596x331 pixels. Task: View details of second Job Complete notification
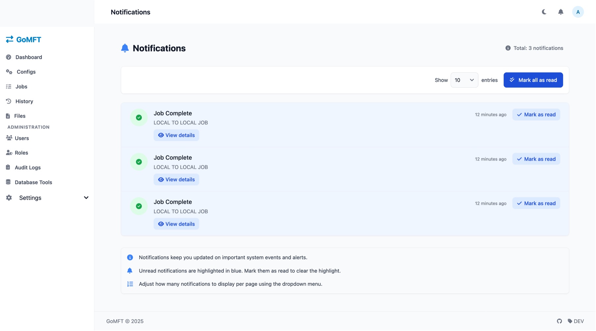176,180
